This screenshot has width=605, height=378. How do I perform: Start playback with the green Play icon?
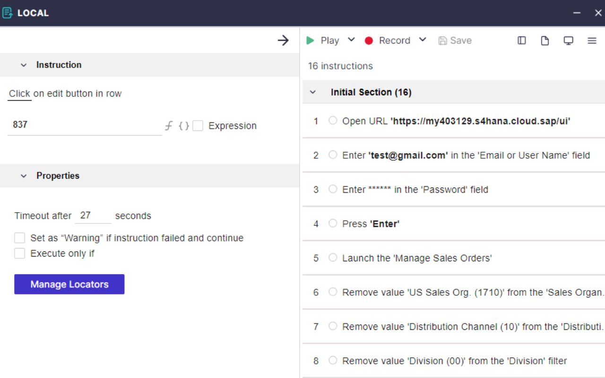point(311,40)
